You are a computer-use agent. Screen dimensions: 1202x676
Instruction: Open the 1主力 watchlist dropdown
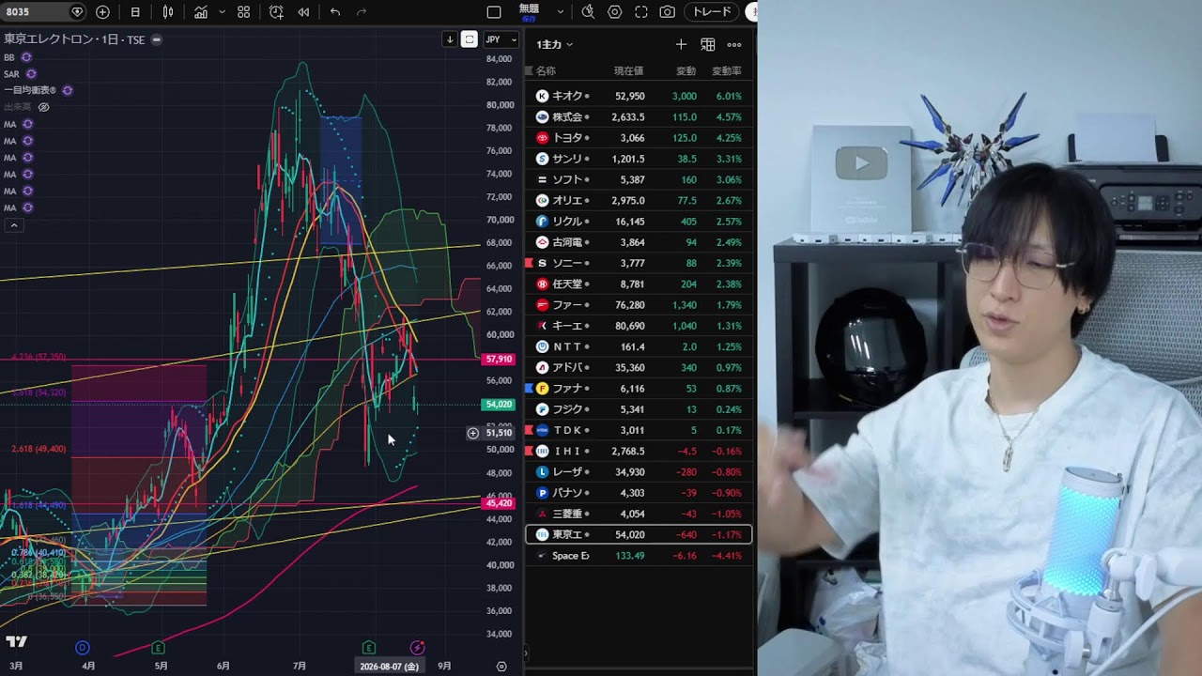pos(555,44)
